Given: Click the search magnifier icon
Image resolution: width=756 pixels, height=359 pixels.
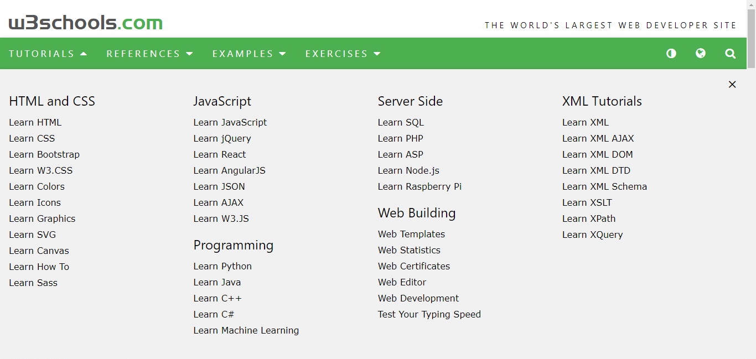Looking at the screenshot, I should (731, 54).
